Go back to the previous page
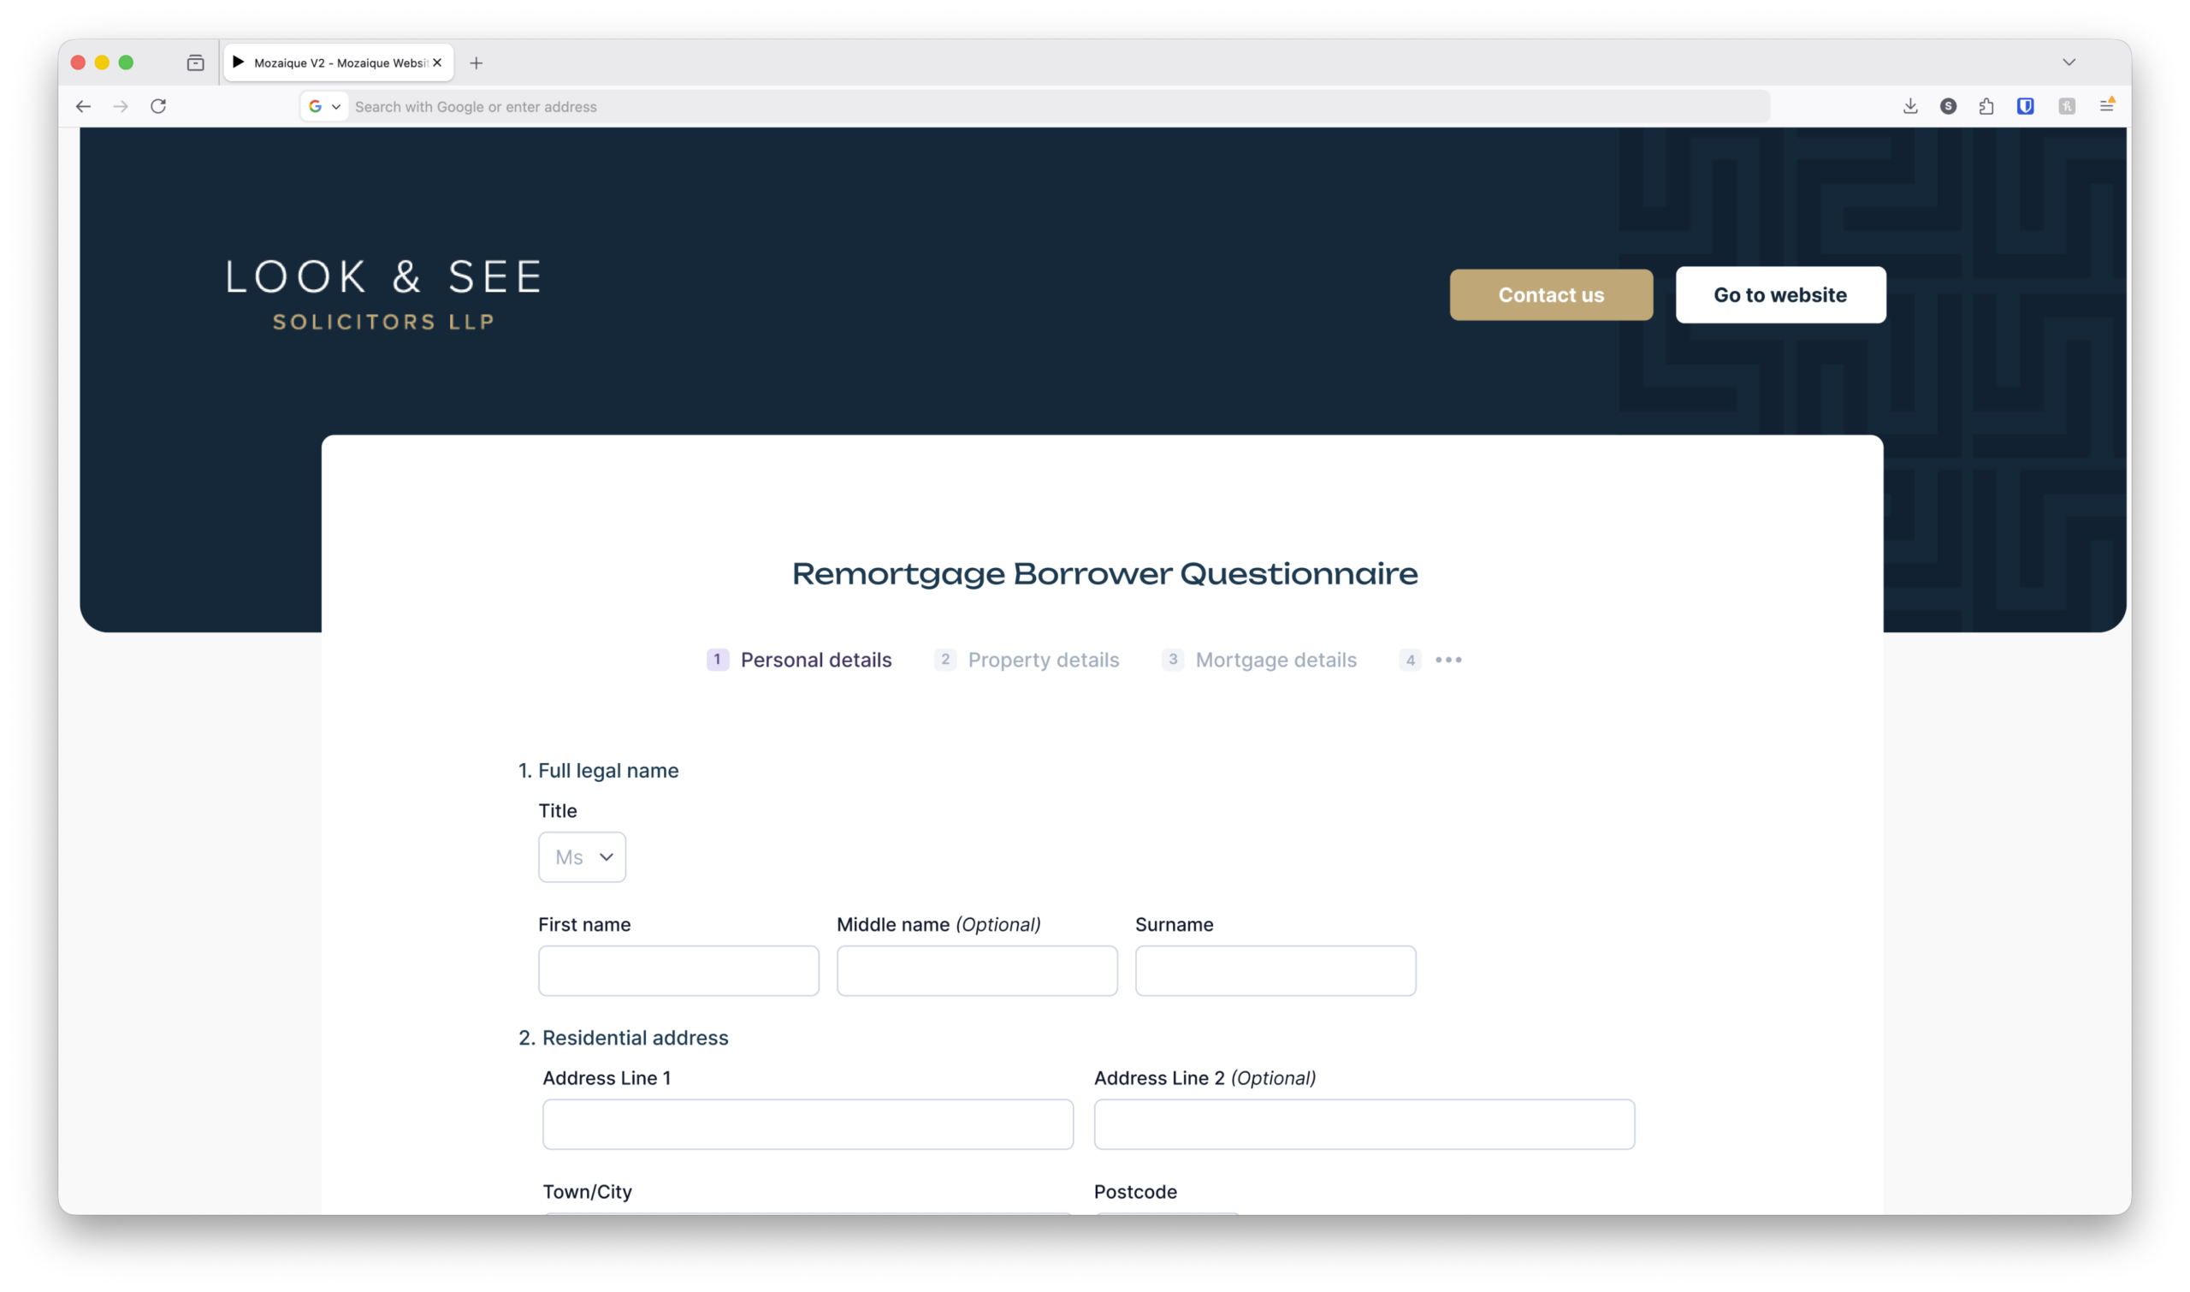Image resolution: width=2190 pixels, height=1292 pixels. click(x=84, y=106)
